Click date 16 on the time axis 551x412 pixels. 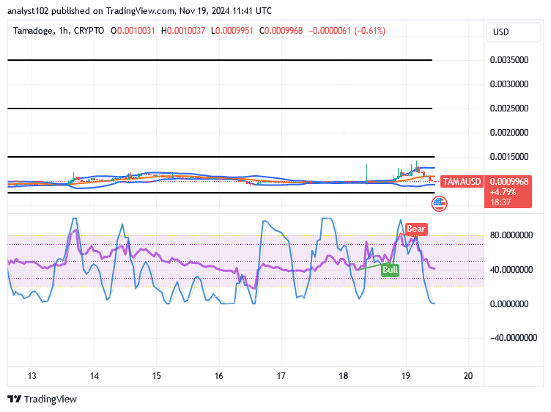219,376
